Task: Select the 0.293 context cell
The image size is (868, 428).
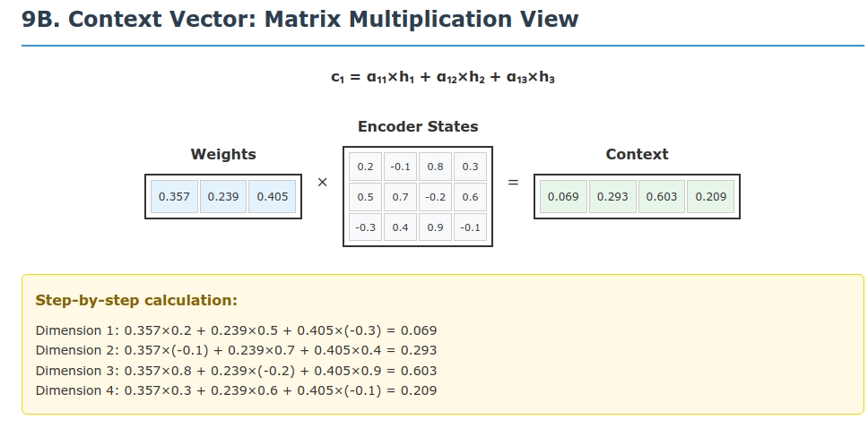Action: 612,197
